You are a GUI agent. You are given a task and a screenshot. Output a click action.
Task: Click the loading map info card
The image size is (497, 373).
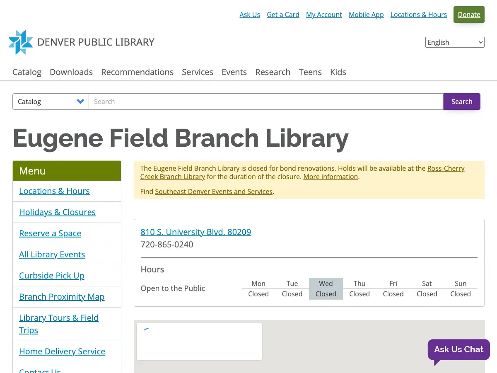[199, 342]
